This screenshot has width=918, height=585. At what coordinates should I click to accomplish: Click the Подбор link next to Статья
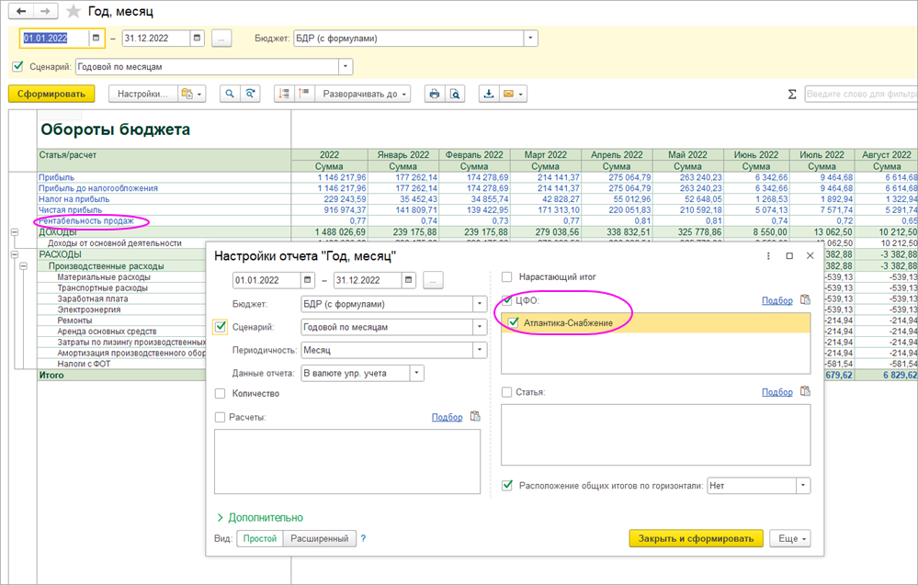[x=776, y=392]
